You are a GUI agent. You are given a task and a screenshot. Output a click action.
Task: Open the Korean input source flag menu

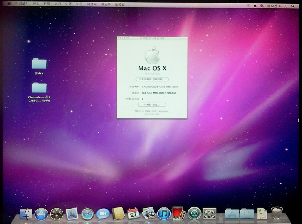pyautogui.click(x=262, y=6)
